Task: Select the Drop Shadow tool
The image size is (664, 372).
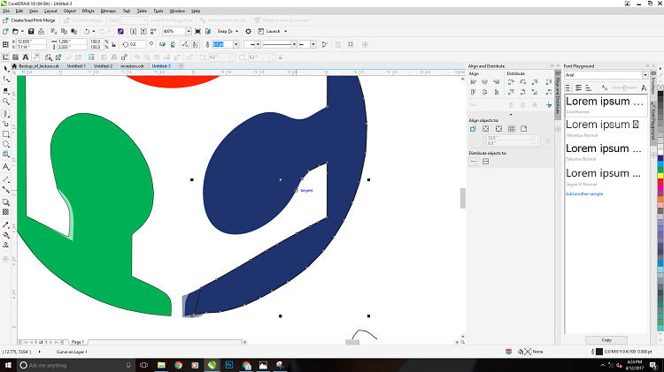Action: click(6, 202)
